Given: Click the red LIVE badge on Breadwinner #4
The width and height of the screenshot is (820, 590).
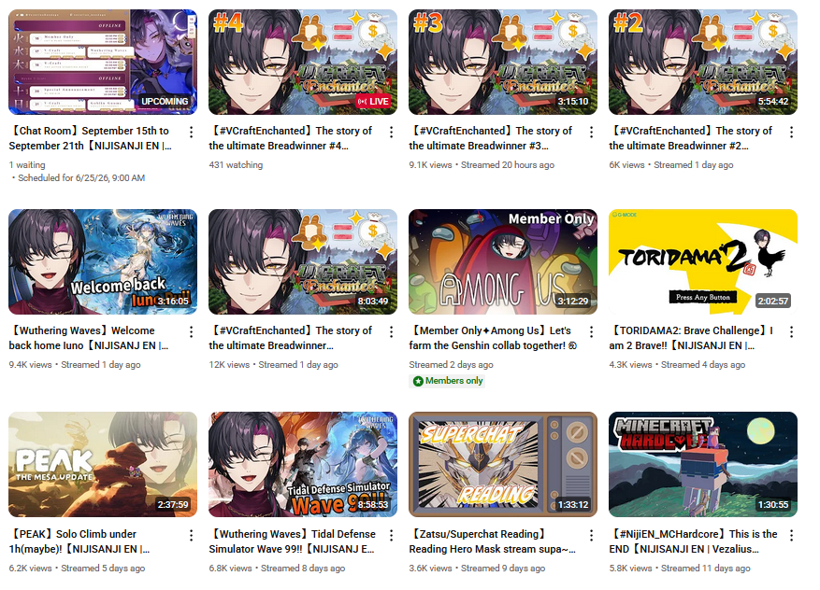Looking at the screenshot, I should (x=373, y=102).
